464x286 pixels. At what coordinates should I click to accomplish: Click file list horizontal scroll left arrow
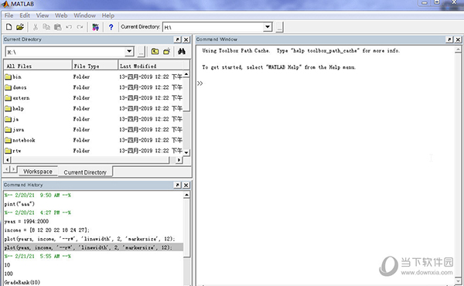point(8,160)
